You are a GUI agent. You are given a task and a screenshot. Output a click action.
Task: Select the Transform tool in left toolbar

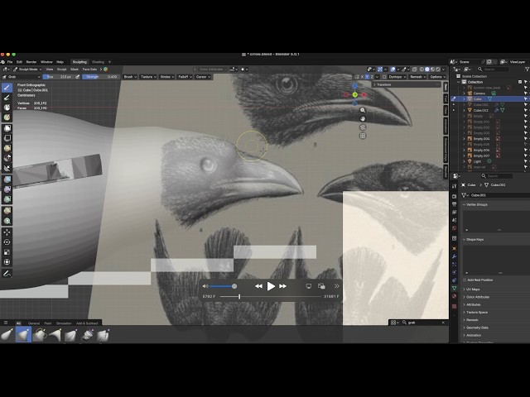(7, 262)
